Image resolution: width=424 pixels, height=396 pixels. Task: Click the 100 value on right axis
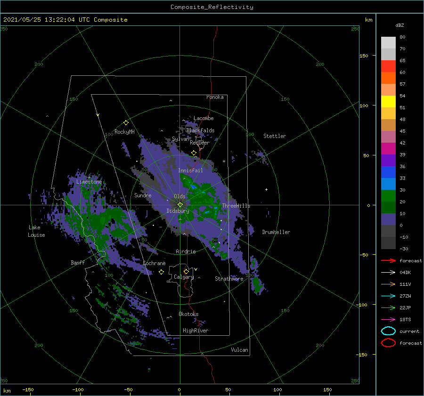click(364, 105)
